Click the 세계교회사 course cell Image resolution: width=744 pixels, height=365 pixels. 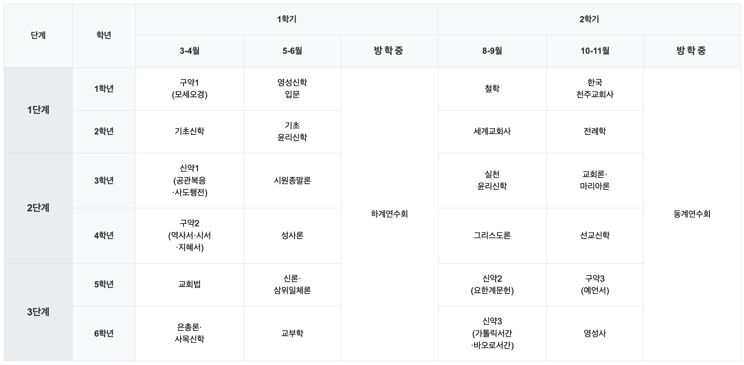pyautogui.click(x=492, y=131)
